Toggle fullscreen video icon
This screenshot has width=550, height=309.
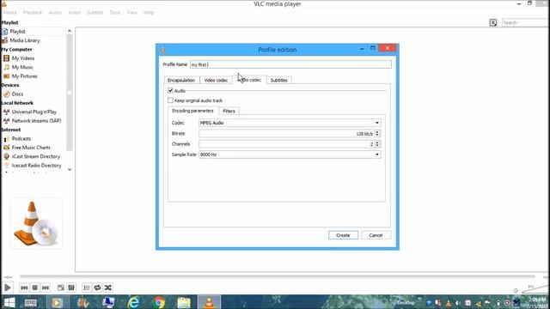(61, 288)
